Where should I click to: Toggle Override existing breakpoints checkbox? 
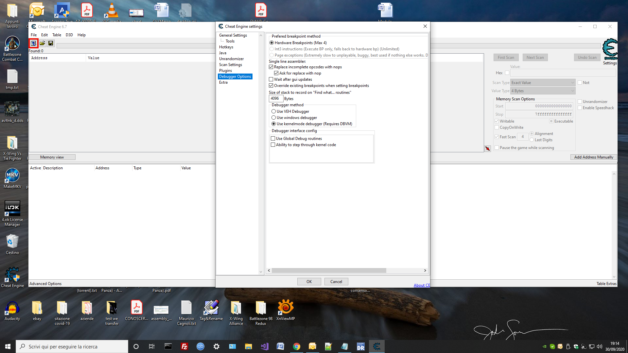pos(271,85)
